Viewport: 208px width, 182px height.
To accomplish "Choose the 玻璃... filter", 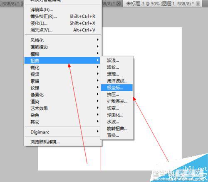I will click(117, 74).
